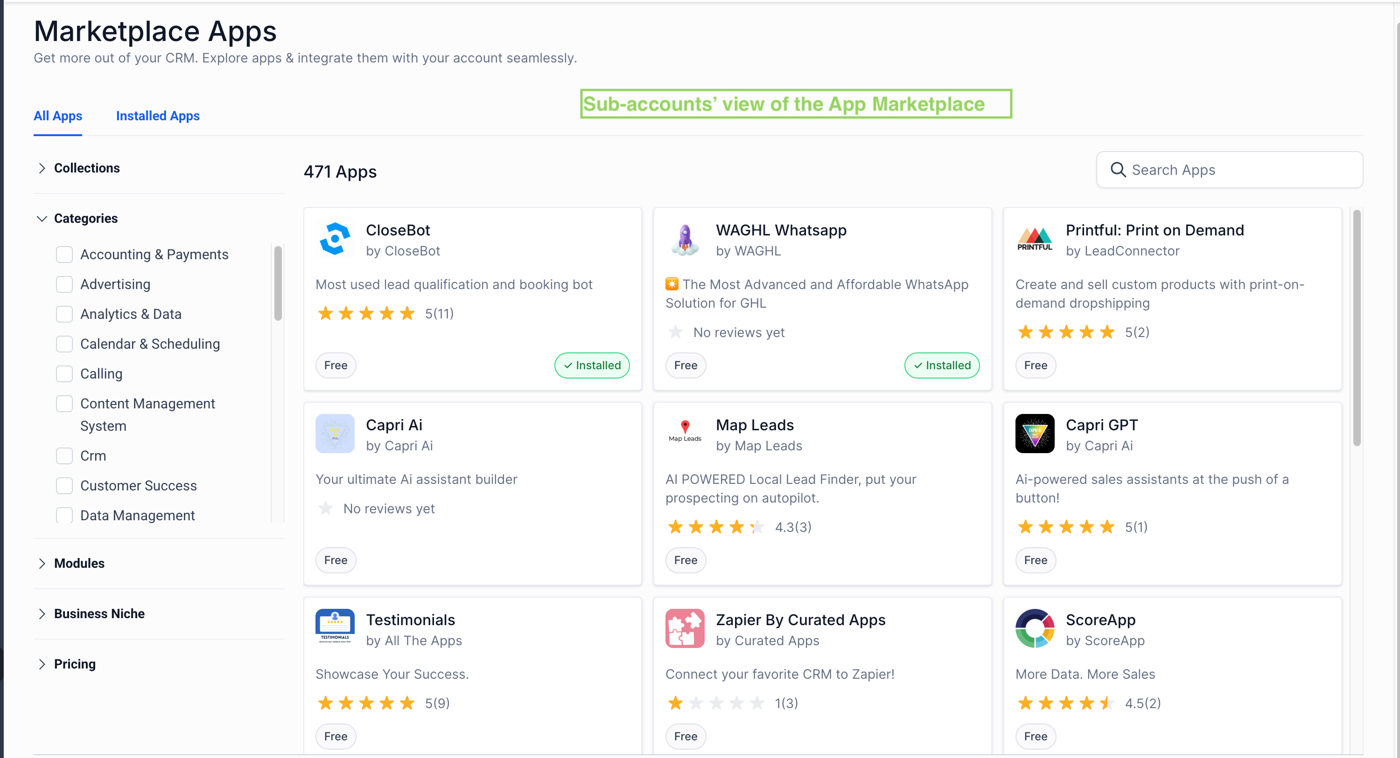The height and width of the screenshot is (758, 1400).
Task: Click the Free tag on Map Leads
Action: [686, 560]
